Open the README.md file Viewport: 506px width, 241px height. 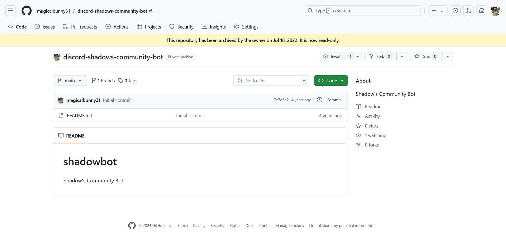tap(79, 116)
